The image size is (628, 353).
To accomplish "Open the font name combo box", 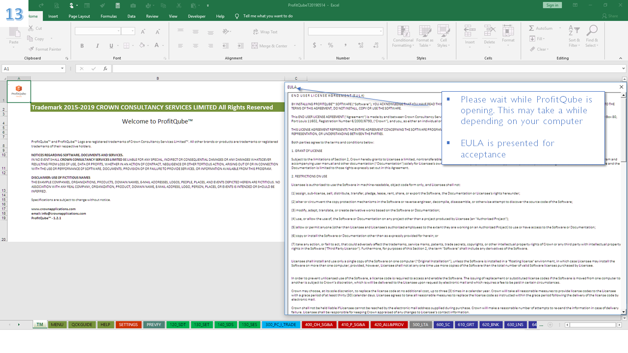I will click(98, 31).
